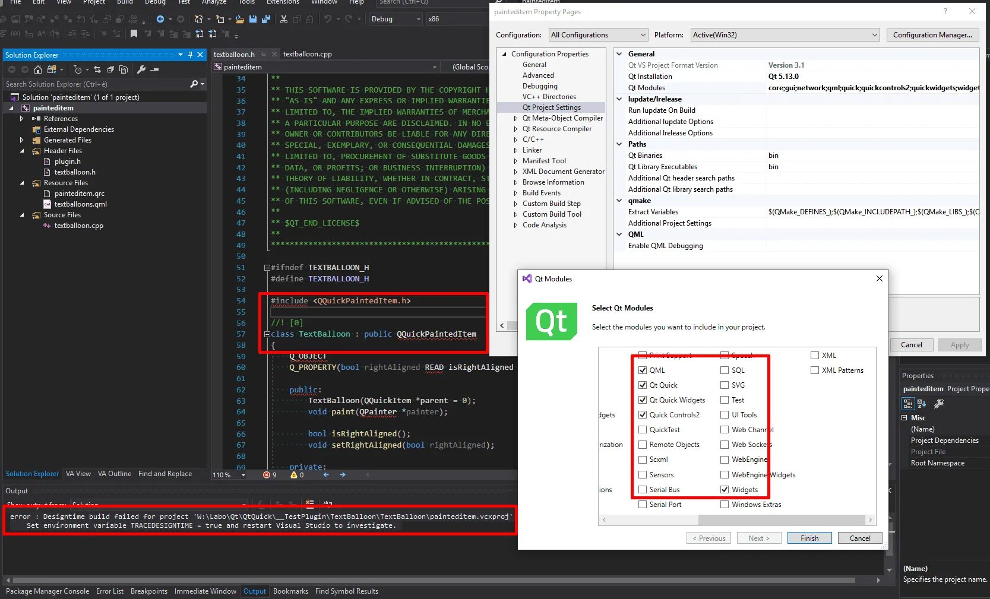Toggle the Qt Quick Widgets checkbox

click(x=643, y=400)
